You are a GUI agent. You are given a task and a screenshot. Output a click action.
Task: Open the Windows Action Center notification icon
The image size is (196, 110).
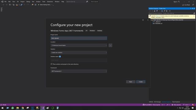[x=193, y=108]
